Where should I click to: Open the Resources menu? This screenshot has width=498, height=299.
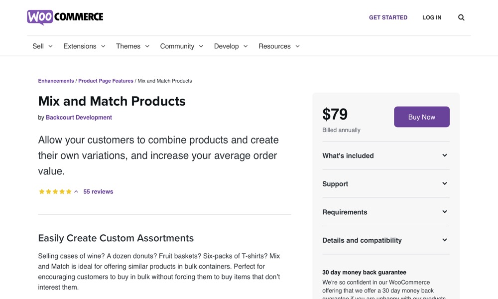[279, 46]
